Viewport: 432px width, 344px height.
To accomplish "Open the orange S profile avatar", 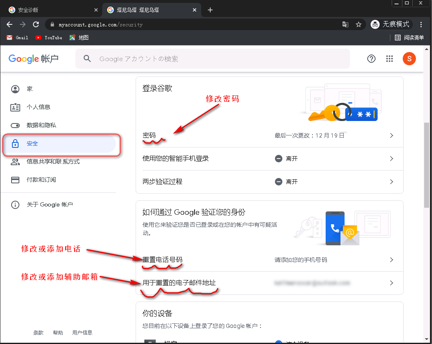I will [x=409, y=59].
